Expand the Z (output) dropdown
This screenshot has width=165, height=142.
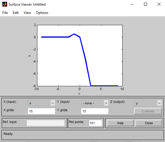pos(148,103)
